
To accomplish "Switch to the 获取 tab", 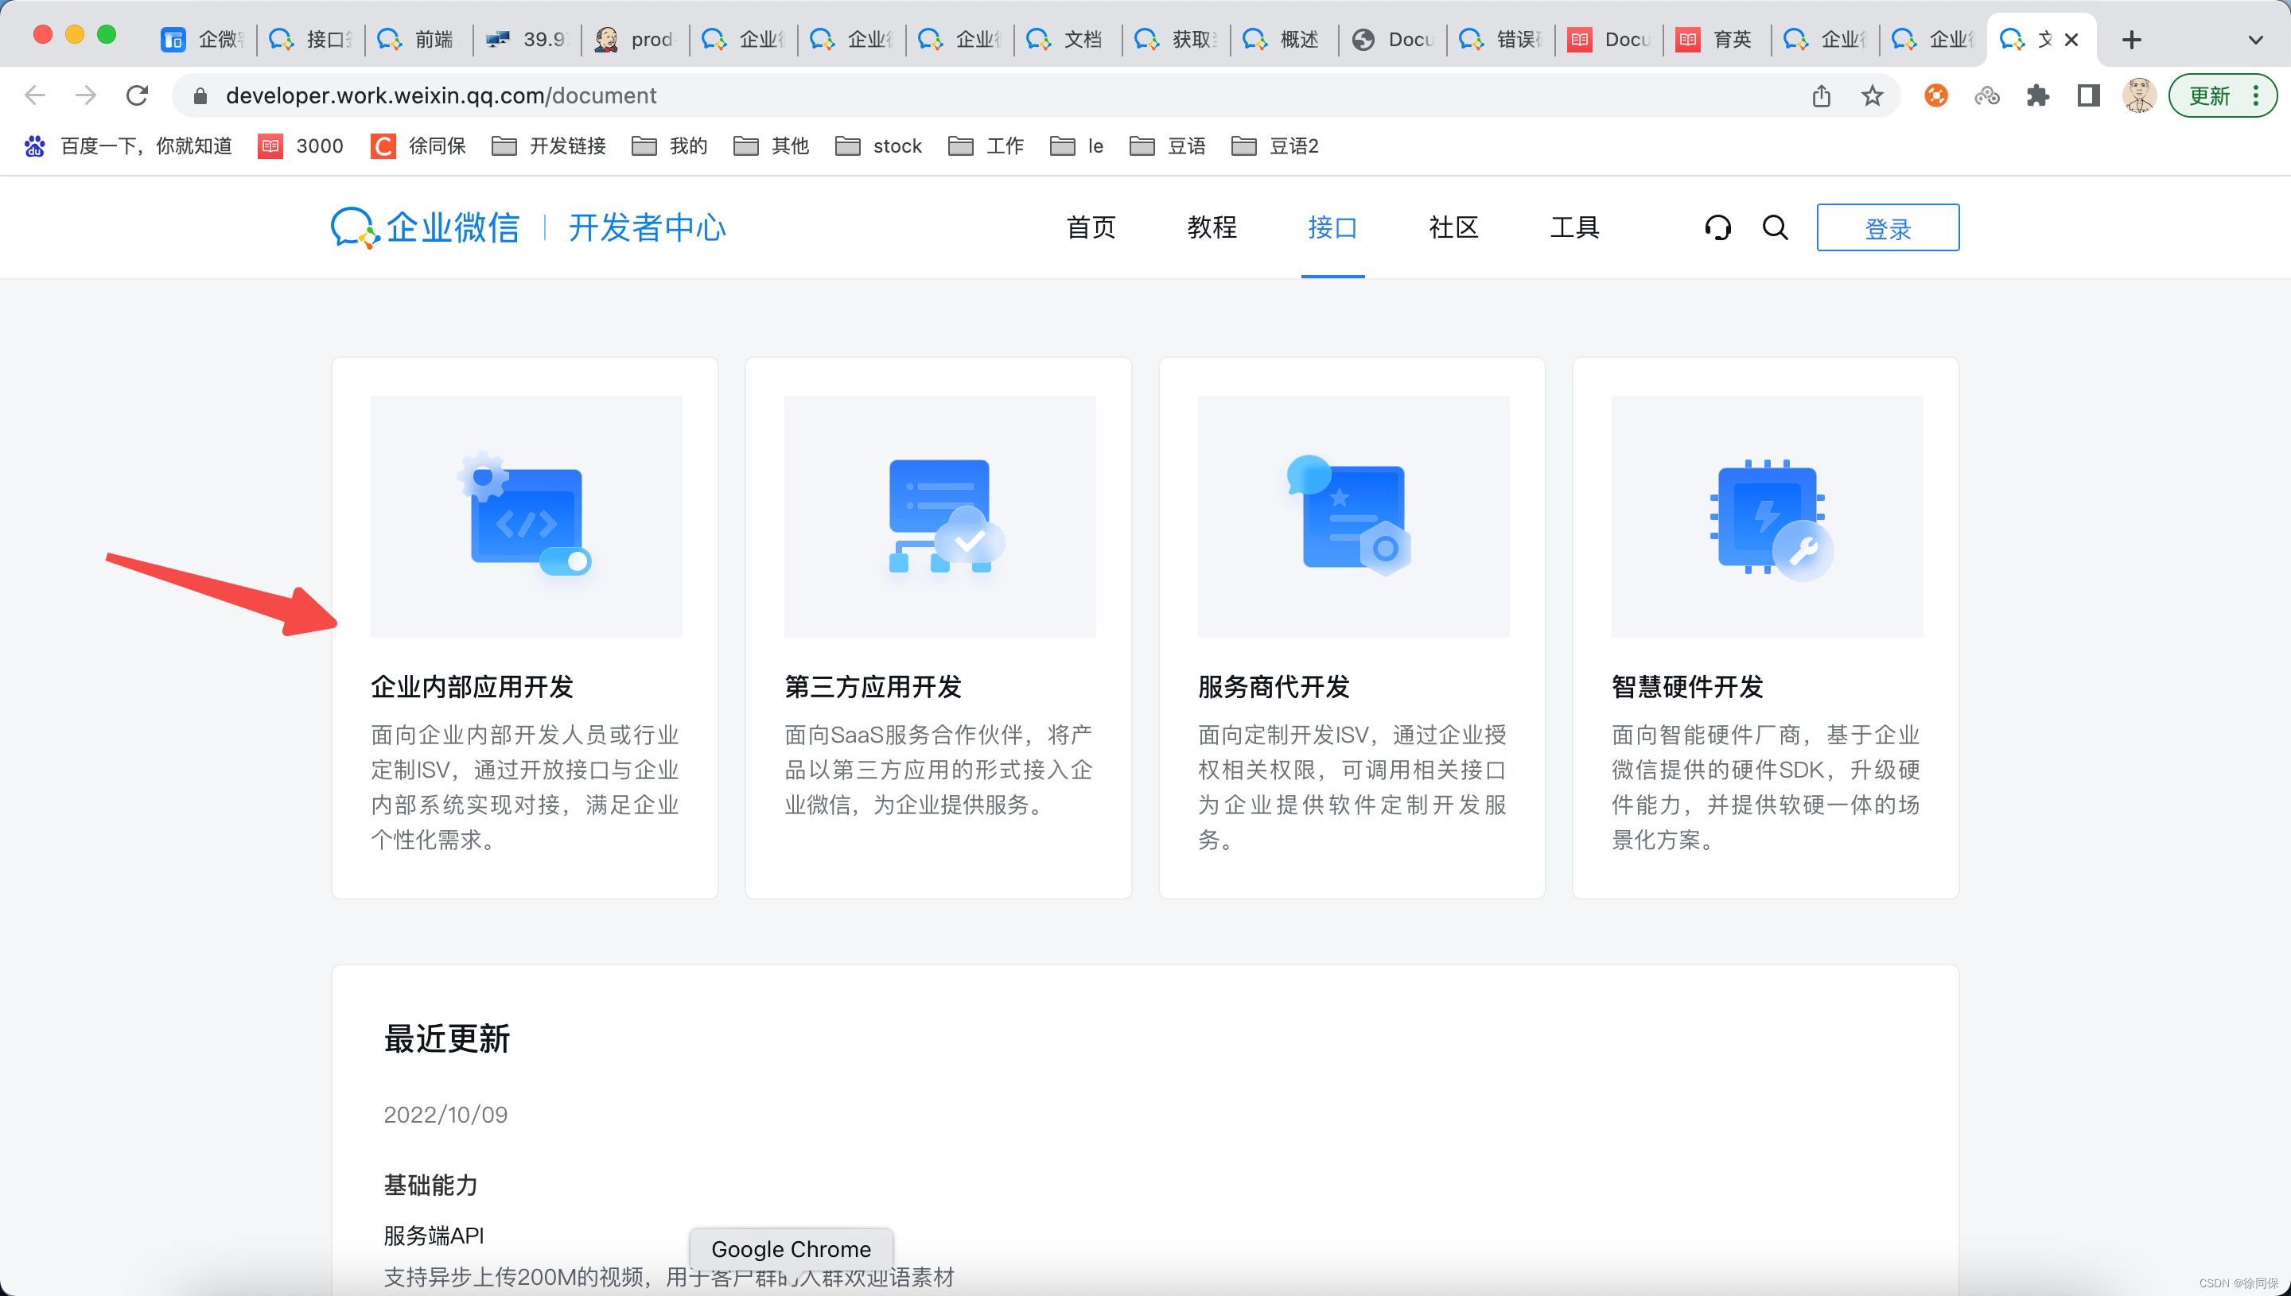I will coord(1177,39).
